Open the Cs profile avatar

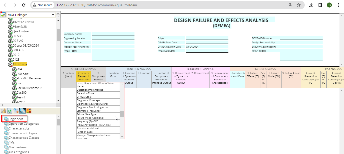(x=329, y=5)
